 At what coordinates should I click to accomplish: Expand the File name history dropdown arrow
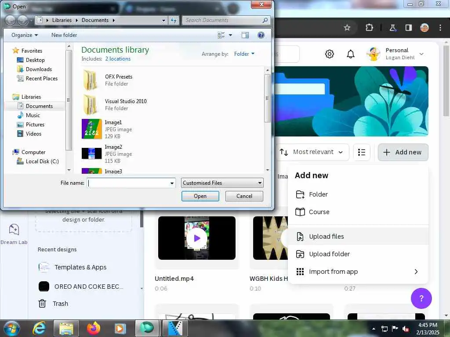click(172, 183)
